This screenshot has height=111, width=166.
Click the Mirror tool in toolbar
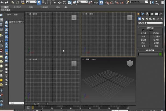tap(152, 2)
